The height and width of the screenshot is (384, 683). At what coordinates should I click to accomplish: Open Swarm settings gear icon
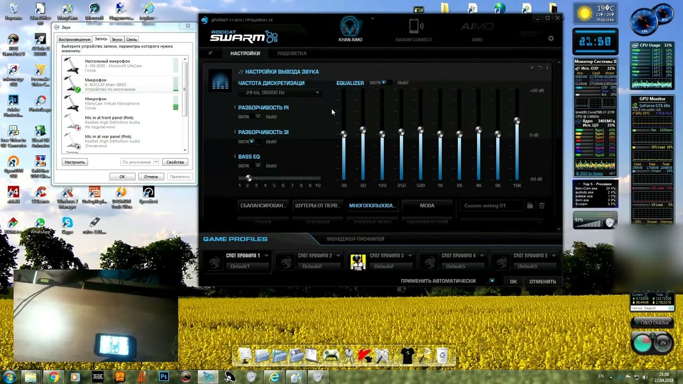(551, 38)
